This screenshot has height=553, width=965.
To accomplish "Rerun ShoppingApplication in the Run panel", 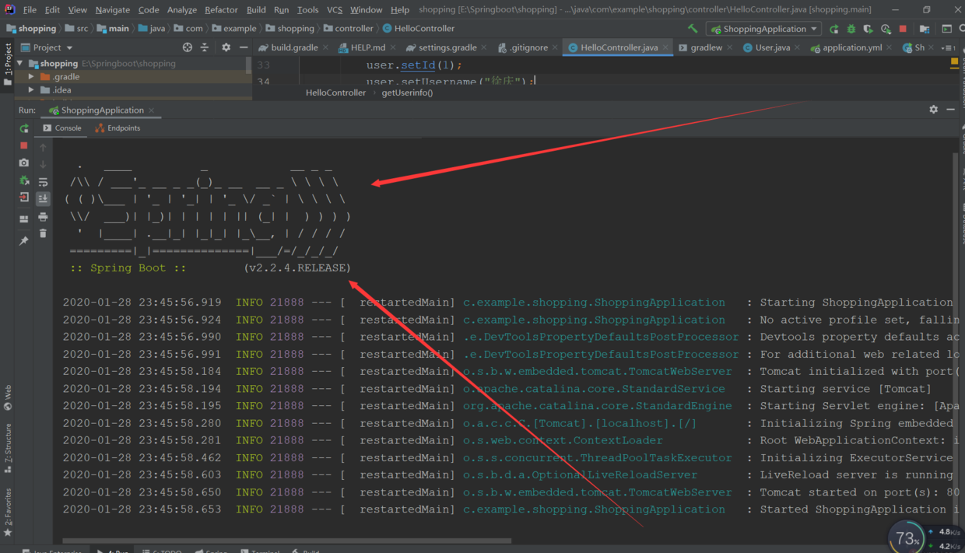I will [24, 128].
